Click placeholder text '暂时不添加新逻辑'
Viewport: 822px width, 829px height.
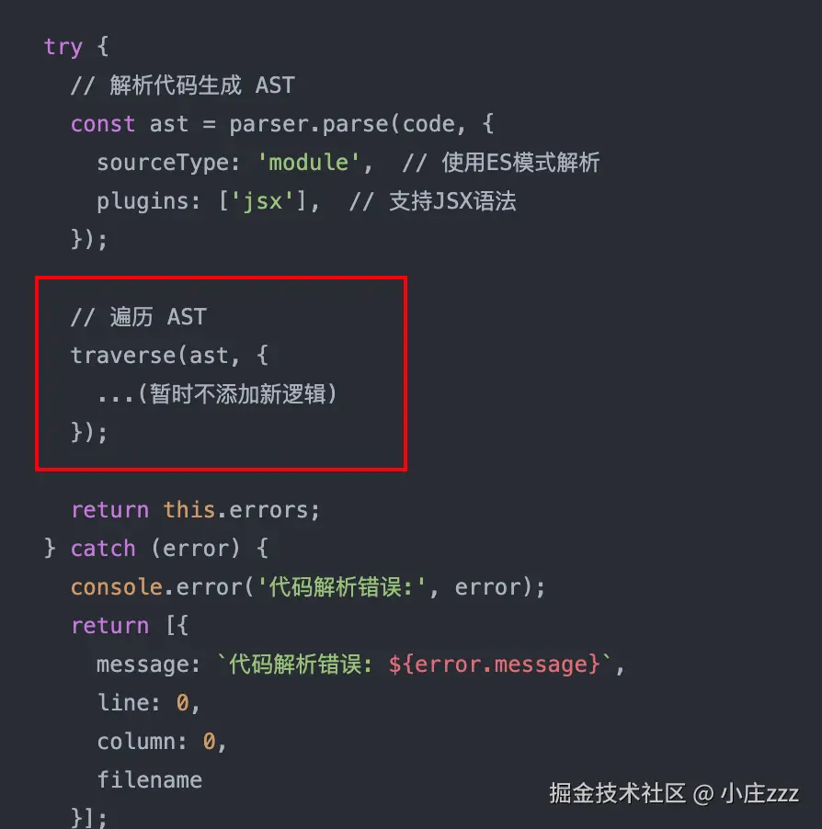[x=236, y=394]
